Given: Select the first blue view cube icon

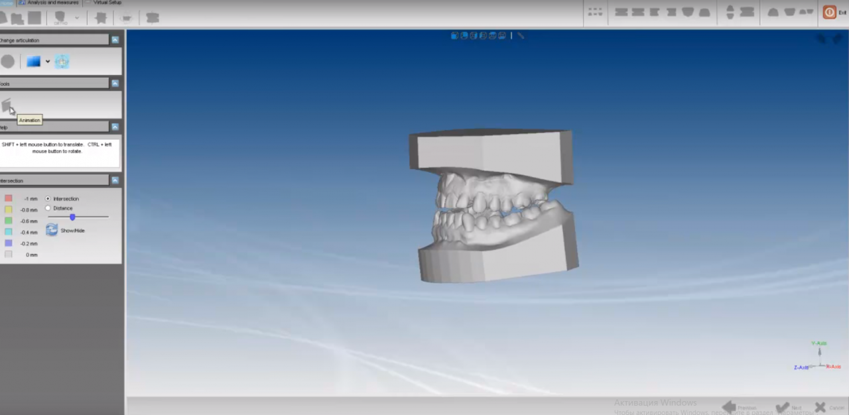Looking at the screenshot, I should pyautogui.click(x=455, y=36).
